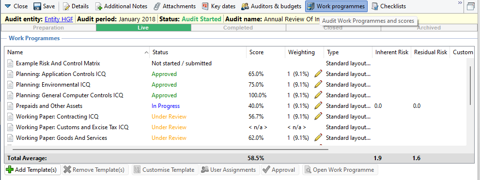Sort by the Name column header
The width and height of the screenshot is (480, 180).
77,52
